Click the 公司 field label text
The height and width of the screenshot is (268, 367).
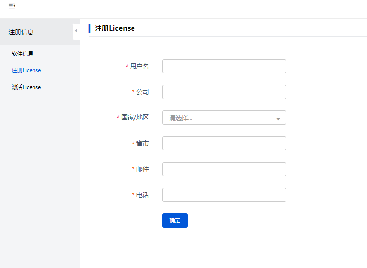142,92
